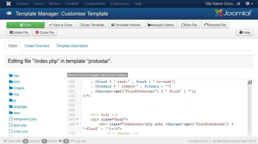Click the fluidContainer code on line 141

point(142,91)
